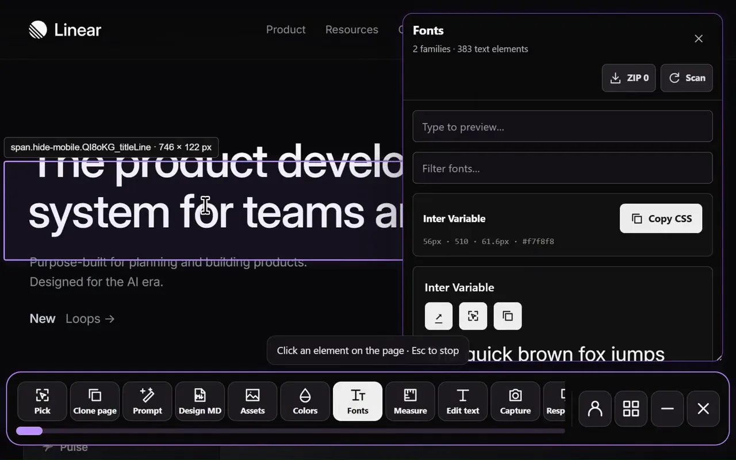Minimize the bottom toolbar
736x460 pixels.
[x=667, y=409]
